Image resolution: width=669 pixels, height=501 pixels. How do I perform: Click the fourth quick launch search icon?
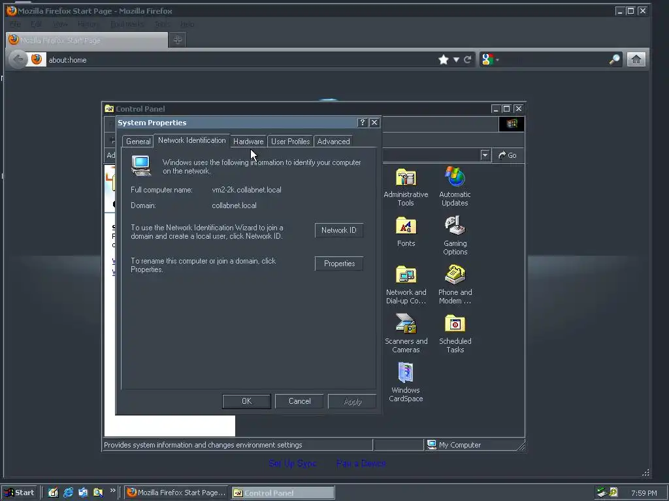pos(98,493)
